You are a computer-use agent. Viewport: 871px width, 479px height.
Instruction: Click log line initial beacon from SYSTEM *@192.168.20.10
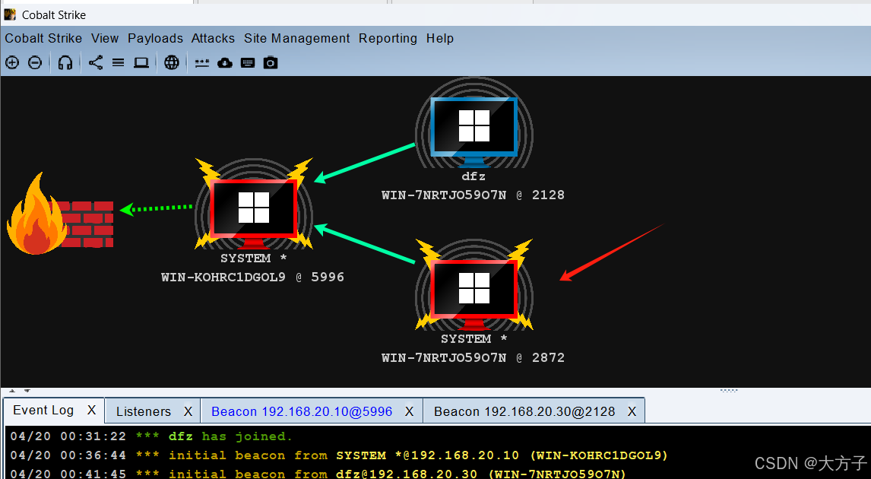(x=339, y=455)
